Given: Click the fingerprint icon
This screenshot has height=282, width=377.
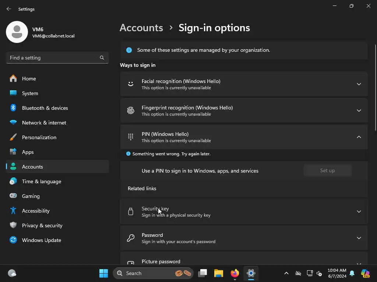Looking at the screenshot, I should 131,111.
